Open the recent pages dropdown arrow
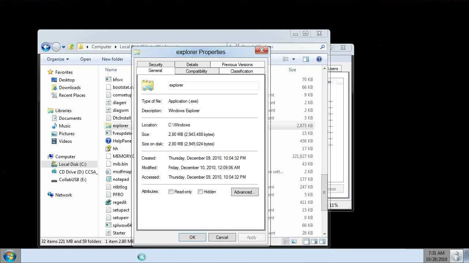This screenshot has height=263, width=469. [63, 47]
